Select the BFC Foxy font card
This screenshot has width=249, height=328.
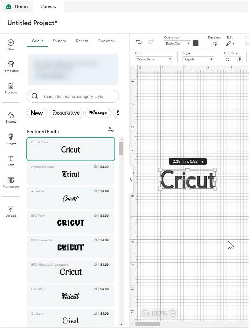point(71,222)
